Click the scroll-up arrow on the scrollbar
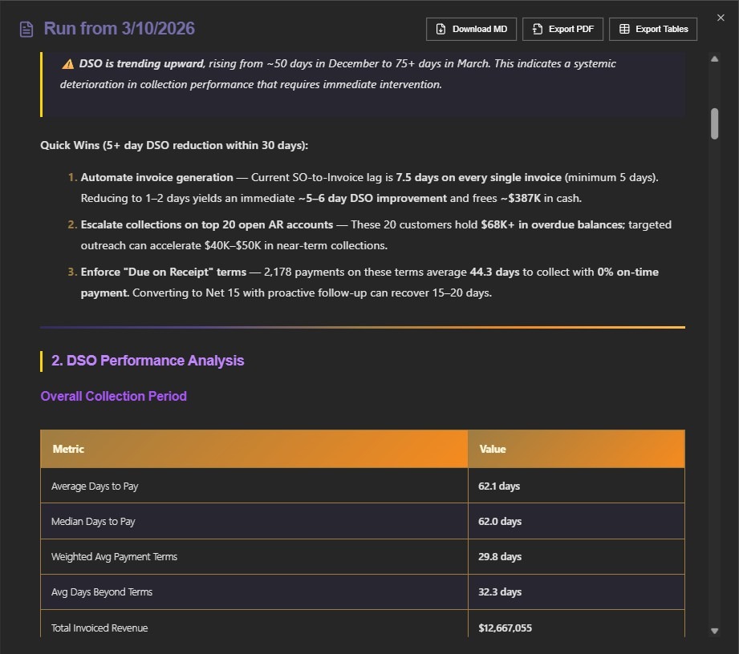Image resolution: width=739 pixels, height=654 pixels. (714, 58)
